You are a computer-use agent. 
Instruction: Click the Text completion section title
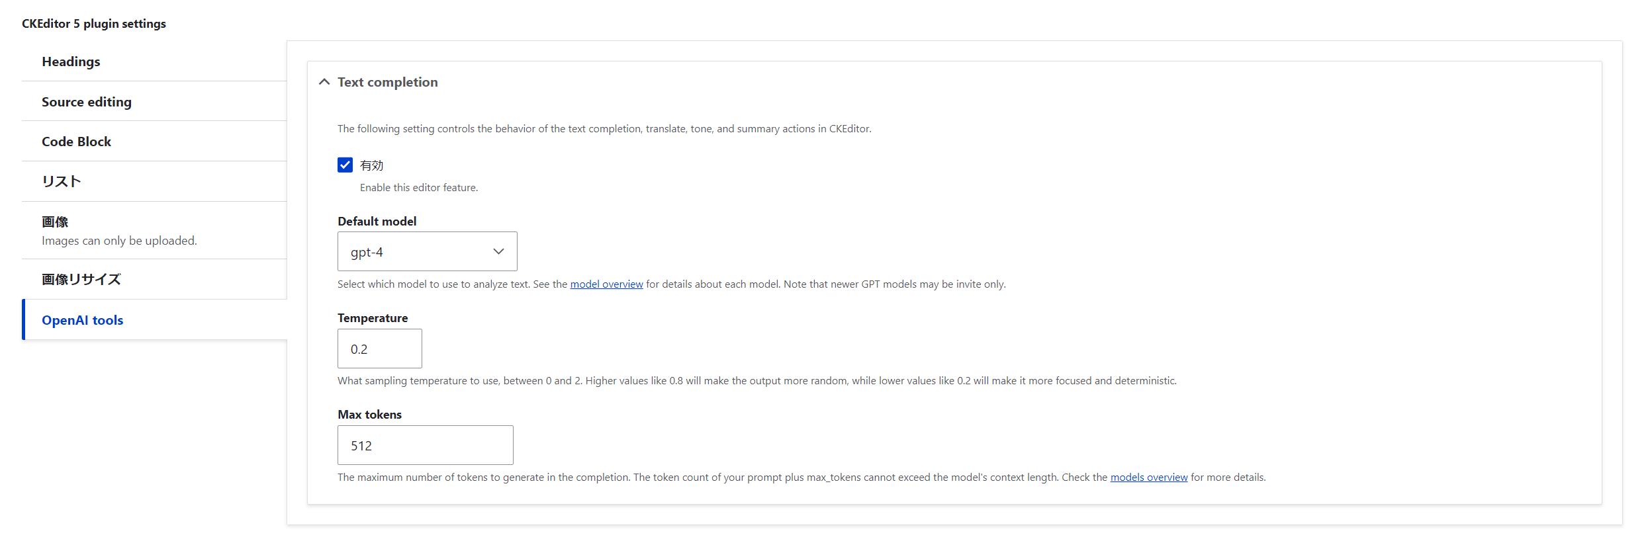pos(387,82)
